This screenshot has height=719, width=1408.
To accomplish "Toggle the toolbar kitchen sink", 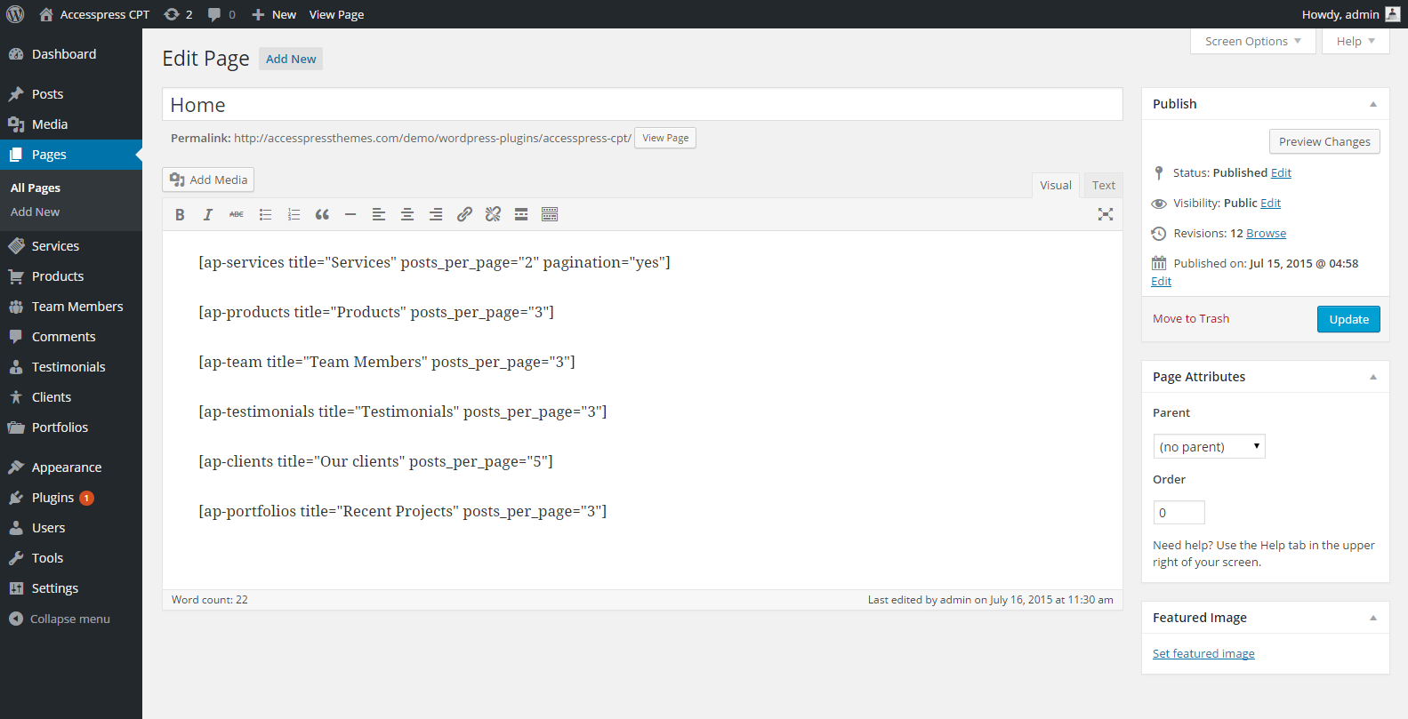I will click(x=550, y=214).
